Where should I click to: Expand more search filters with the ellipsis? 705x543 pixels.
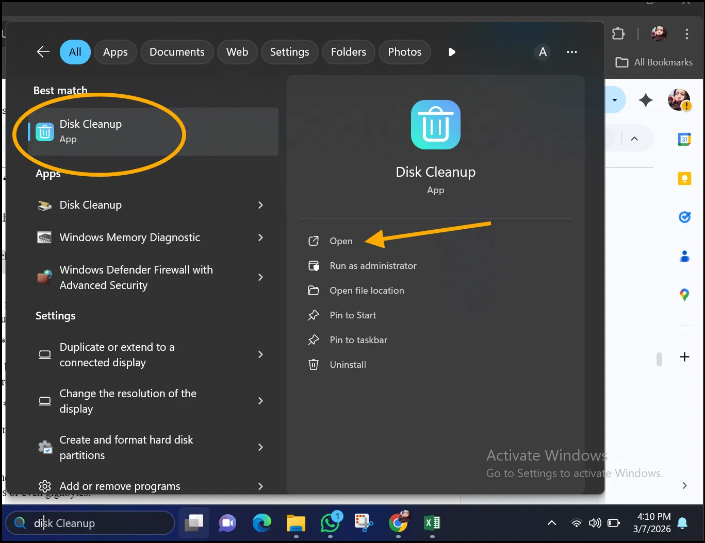point(571,52)
